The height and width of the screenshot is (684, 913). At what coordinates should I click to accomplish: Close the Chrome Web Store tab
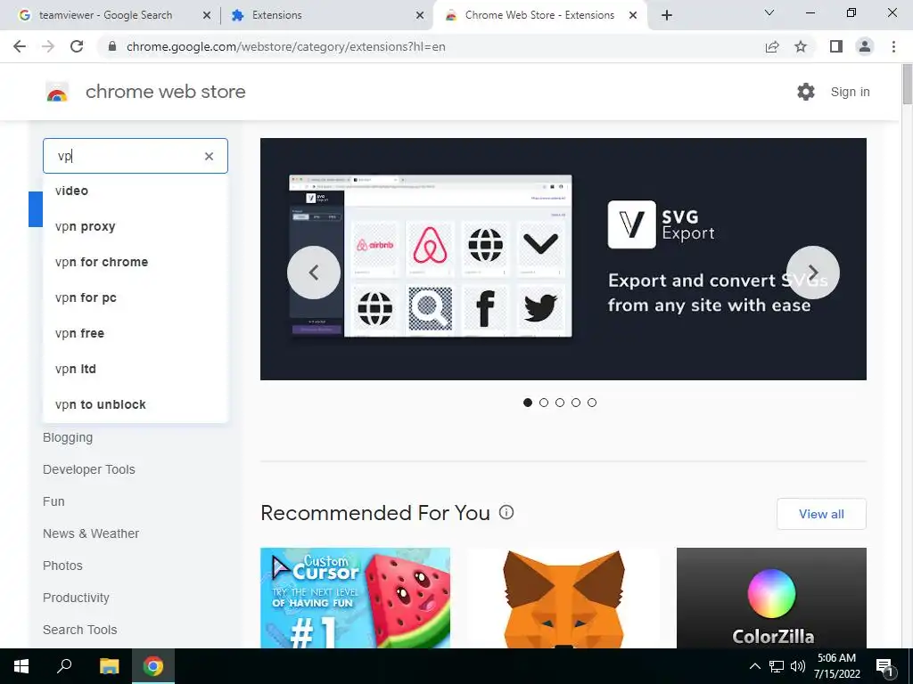(633, 16)
